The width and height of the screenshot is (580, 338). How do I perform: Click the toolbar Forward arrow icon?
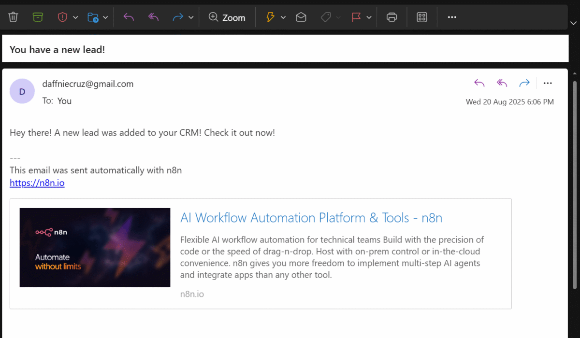click(x=178, y=17)
